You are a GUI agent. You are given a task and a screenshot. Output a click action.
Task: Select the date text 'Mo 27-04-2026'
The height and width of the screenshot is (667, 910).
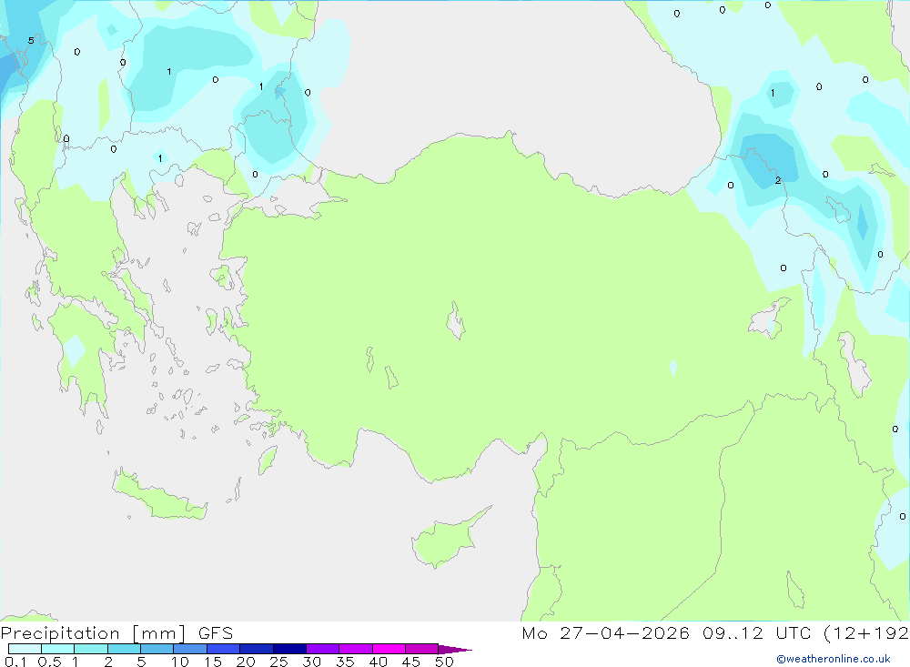click(605, 633)
